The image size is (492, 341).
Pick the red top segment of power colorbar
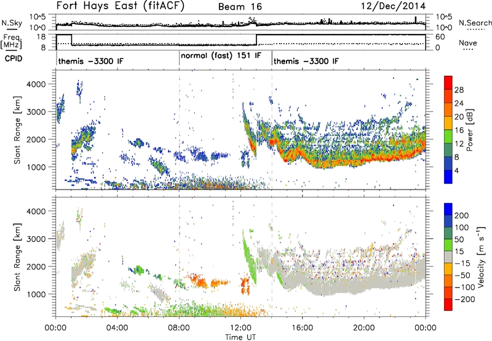[x=448, y=82]
